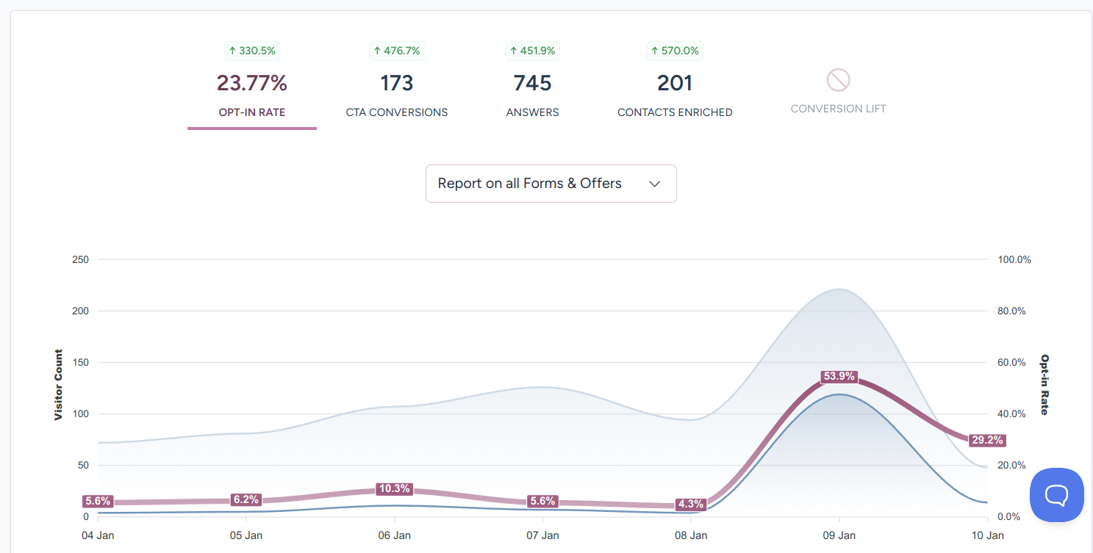This screenshot has width=1093, height=553.
Task: Open the Contacts Enriched metric tab
Action: pos(675,112)
